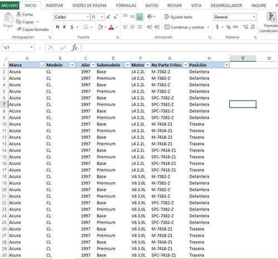278x259 pixels.
Task: Toggle italic with the K button
Action: point(64,27)
